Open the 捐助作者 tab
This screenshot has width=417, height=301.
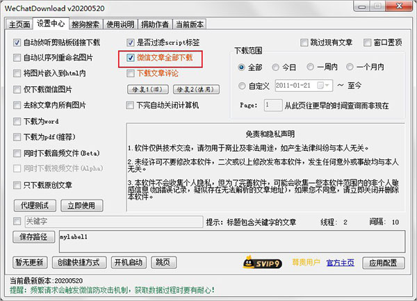coord(155,24)
